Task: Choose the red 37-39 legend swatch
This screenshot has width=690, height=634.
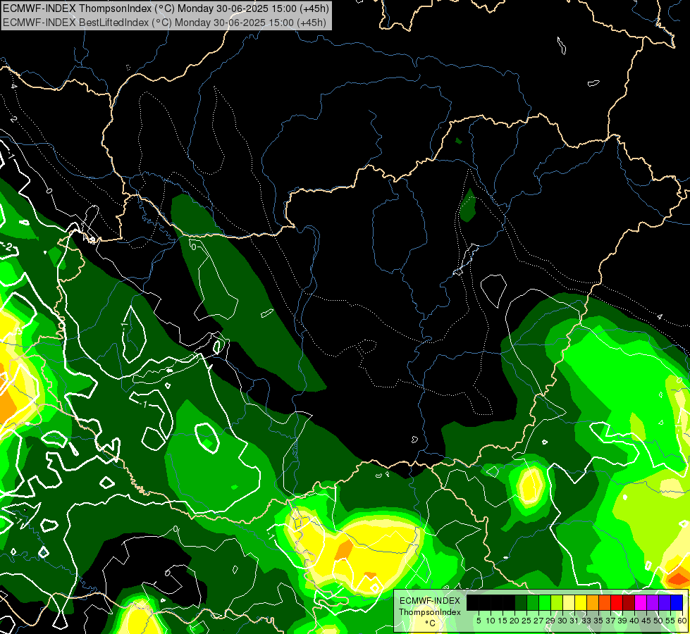Action: 617,602
